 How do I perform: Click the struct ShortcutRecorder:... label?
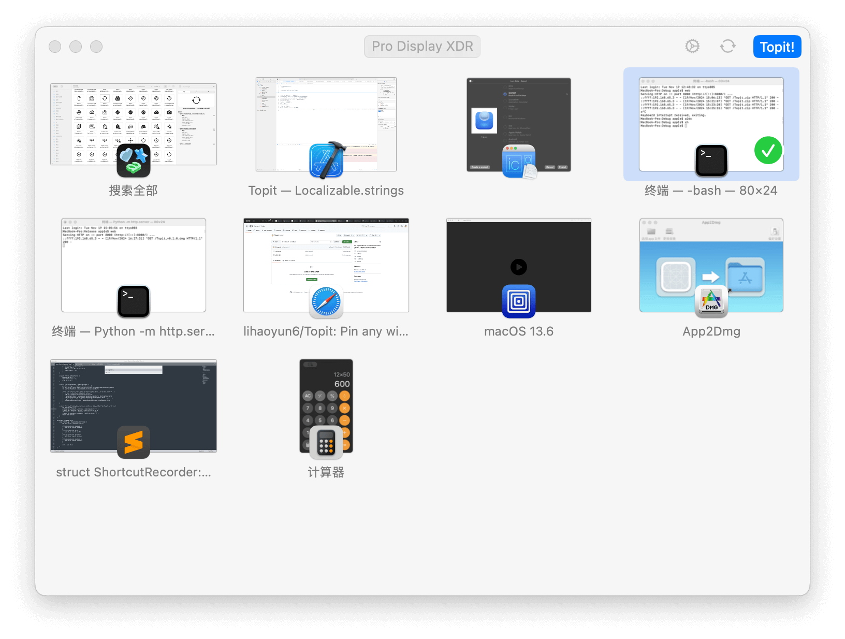[134, 472]
